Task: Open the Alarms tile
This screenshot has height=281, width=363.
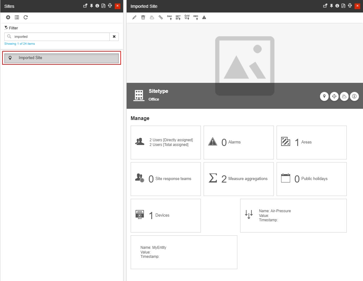Action: [239, 142]
